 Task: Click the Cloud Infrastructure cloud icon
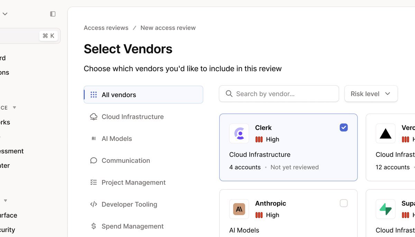[x=93, y=117]
